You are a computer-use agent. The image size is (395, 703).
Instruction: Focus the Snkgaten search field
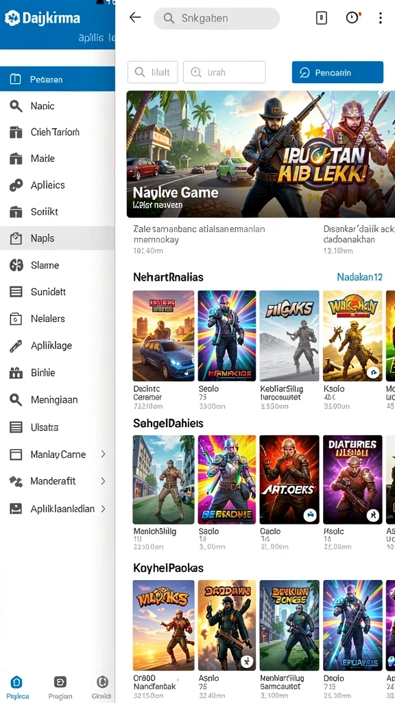[217, 19]
